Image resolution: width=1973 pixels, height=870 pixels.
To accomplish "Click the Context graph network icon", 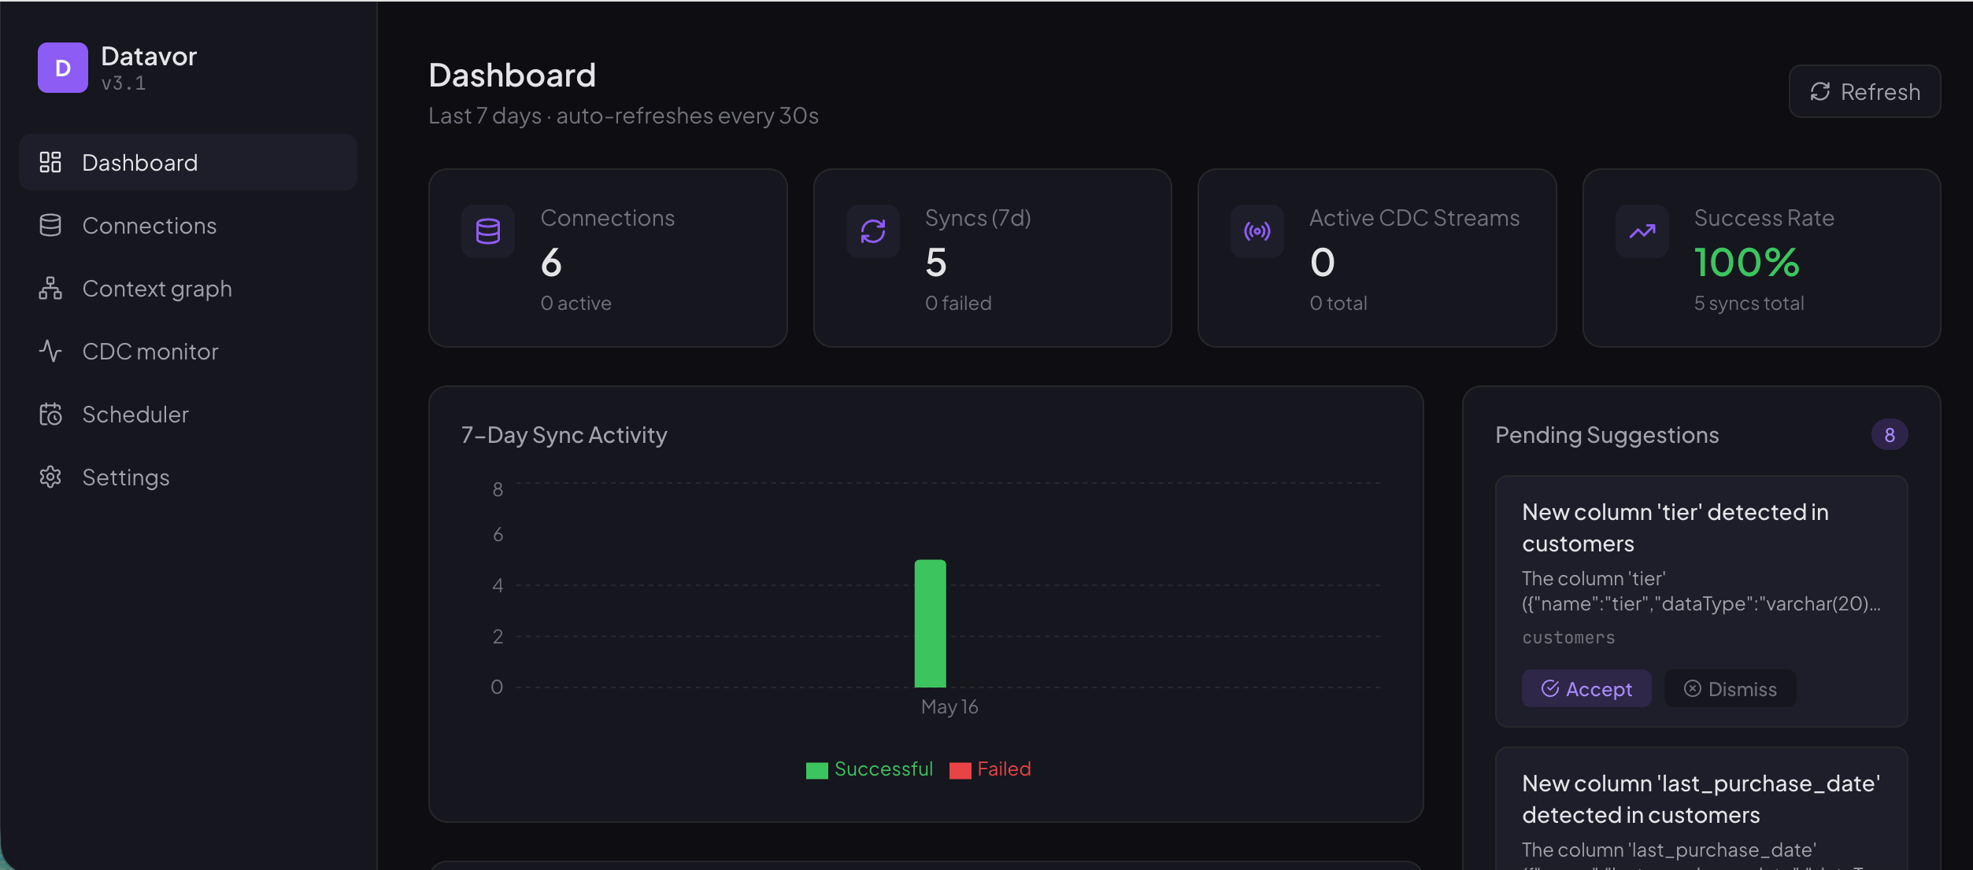I will pos(50,288).
